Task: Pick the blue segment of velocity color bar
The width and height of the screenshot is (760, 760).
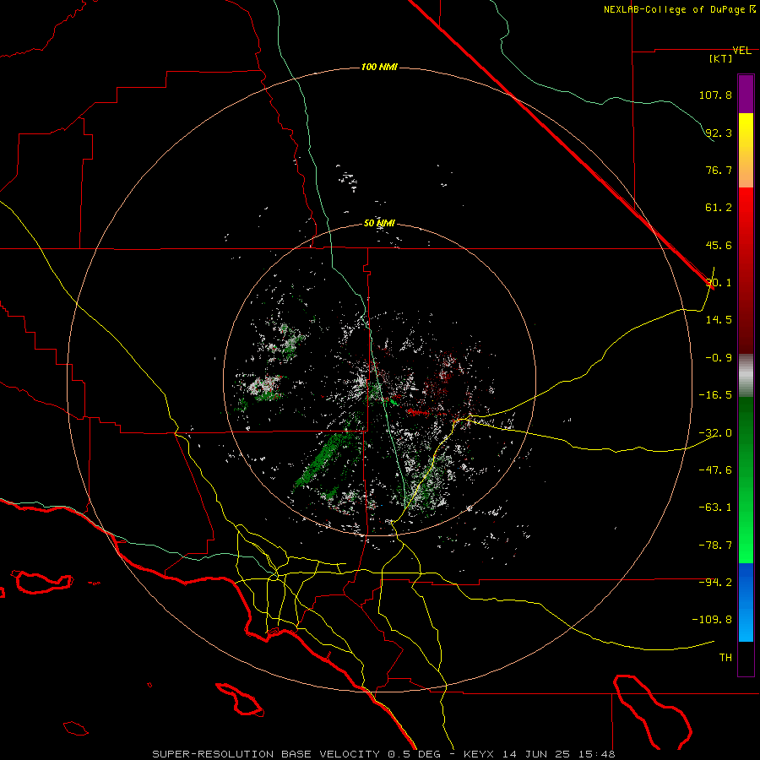Action: click(x=746, y=602)
